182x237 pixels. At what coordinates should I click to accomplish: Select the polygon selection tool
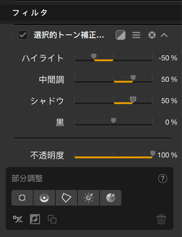66,198
